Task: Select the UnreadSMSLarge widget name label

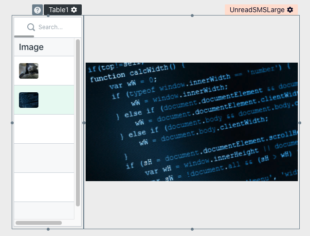Action: tap(257, 10)
